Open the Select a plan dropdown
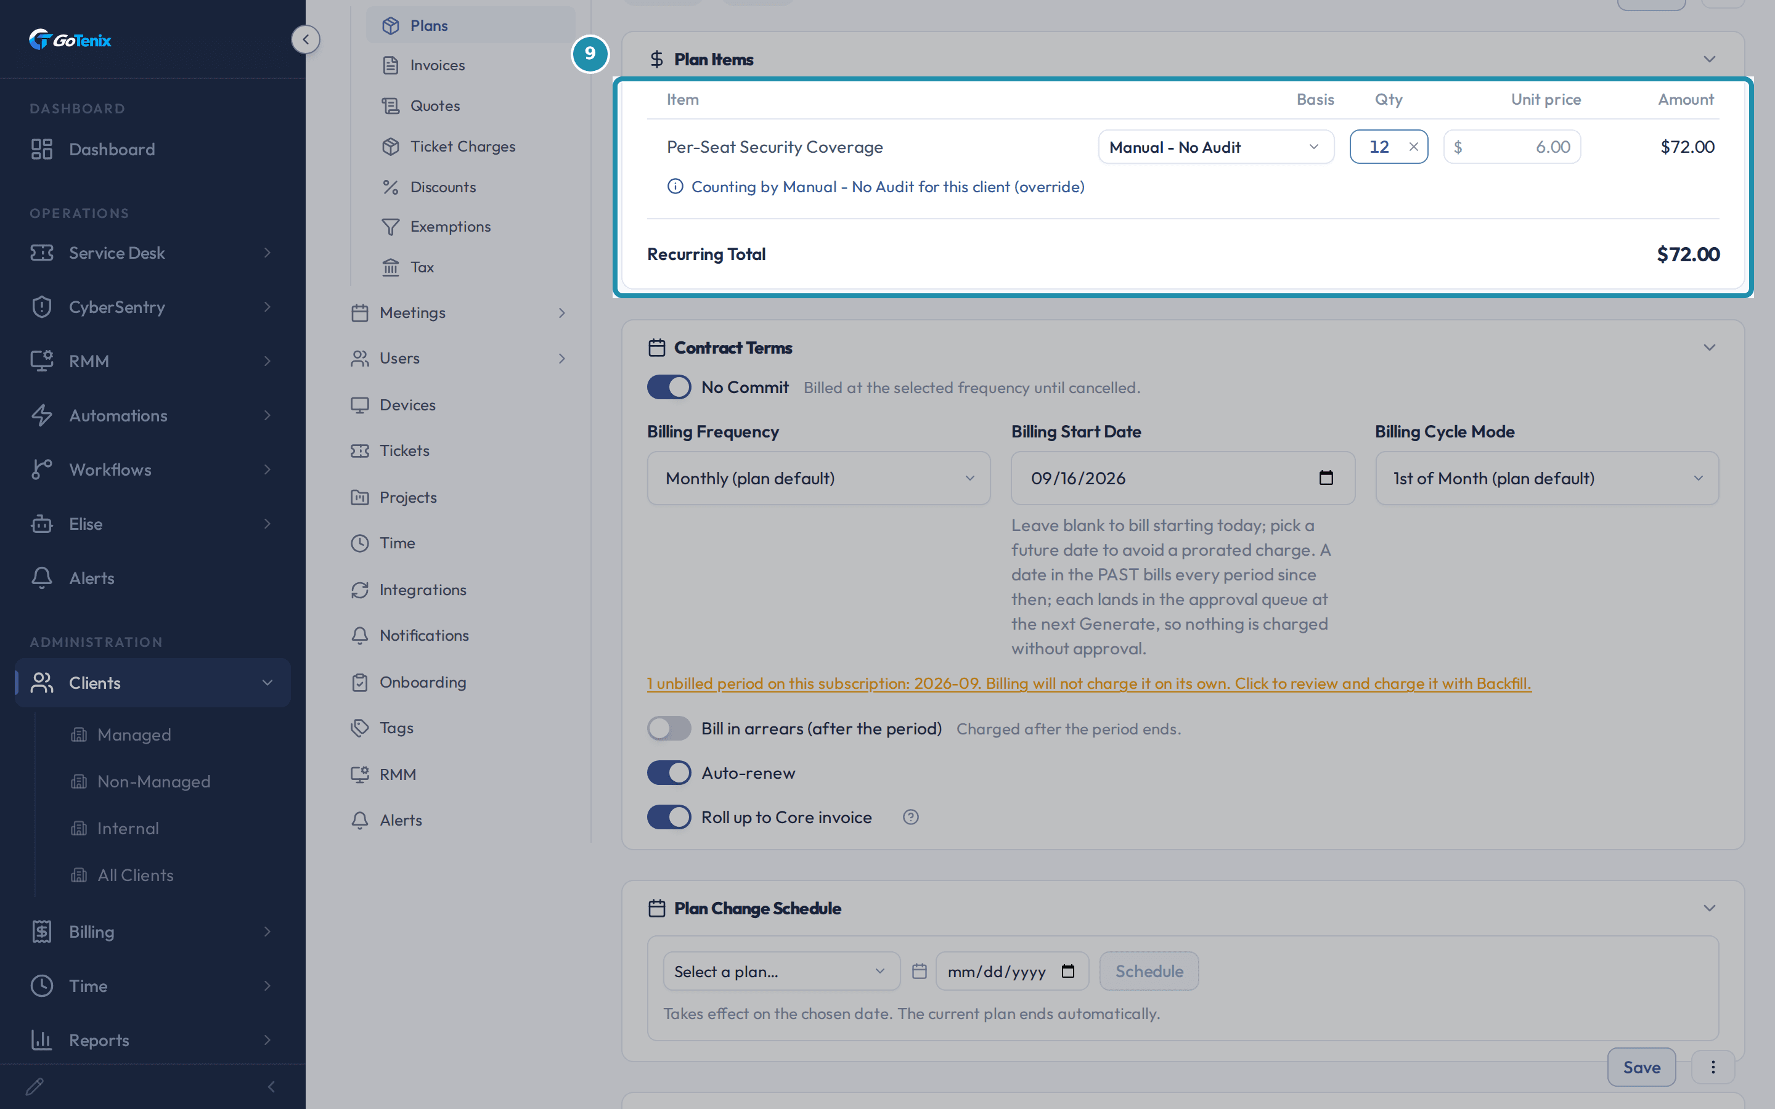The image size is (1775, 1109). point(781,971)
